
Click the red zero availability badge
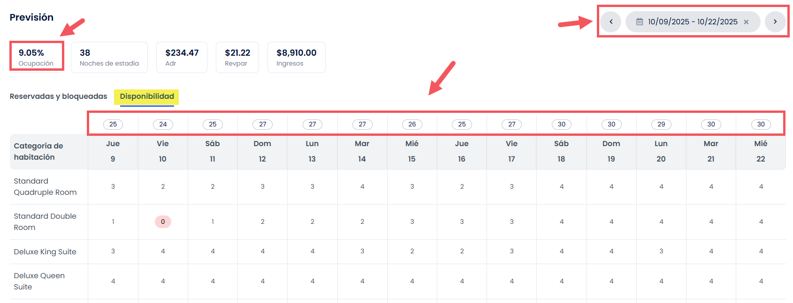(x=163, y=222)
